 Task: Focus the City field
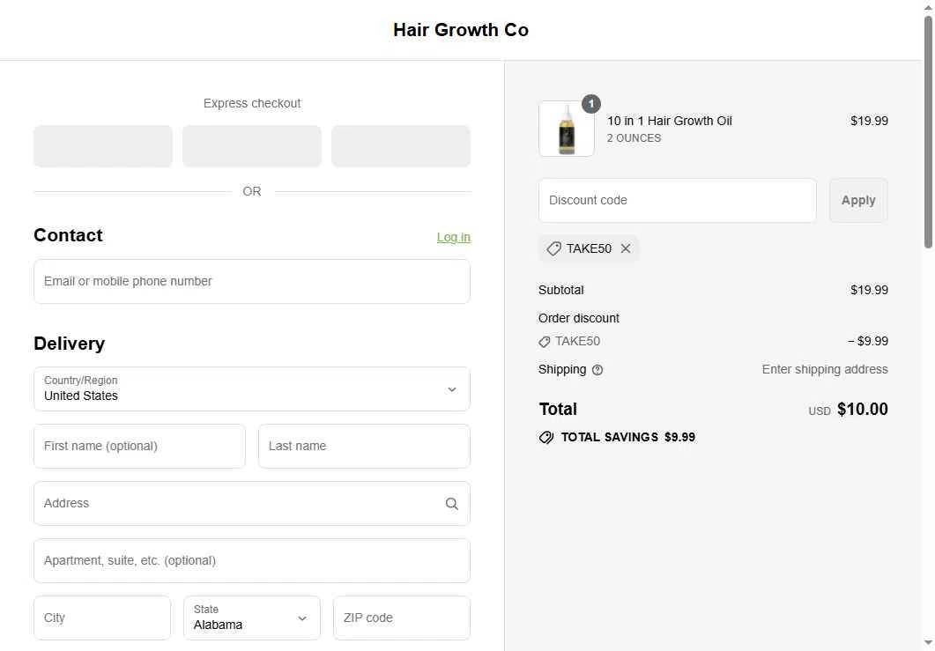tap(102, 618)
